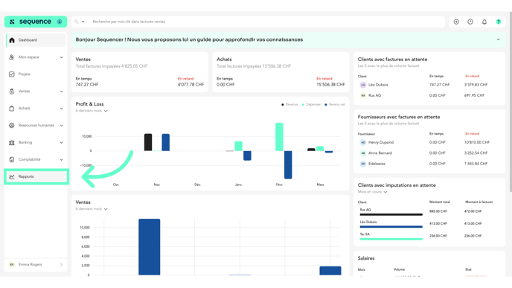Expand the Ventes sidebar submenu
Screen dimensions: 512x288
[61, 92]
